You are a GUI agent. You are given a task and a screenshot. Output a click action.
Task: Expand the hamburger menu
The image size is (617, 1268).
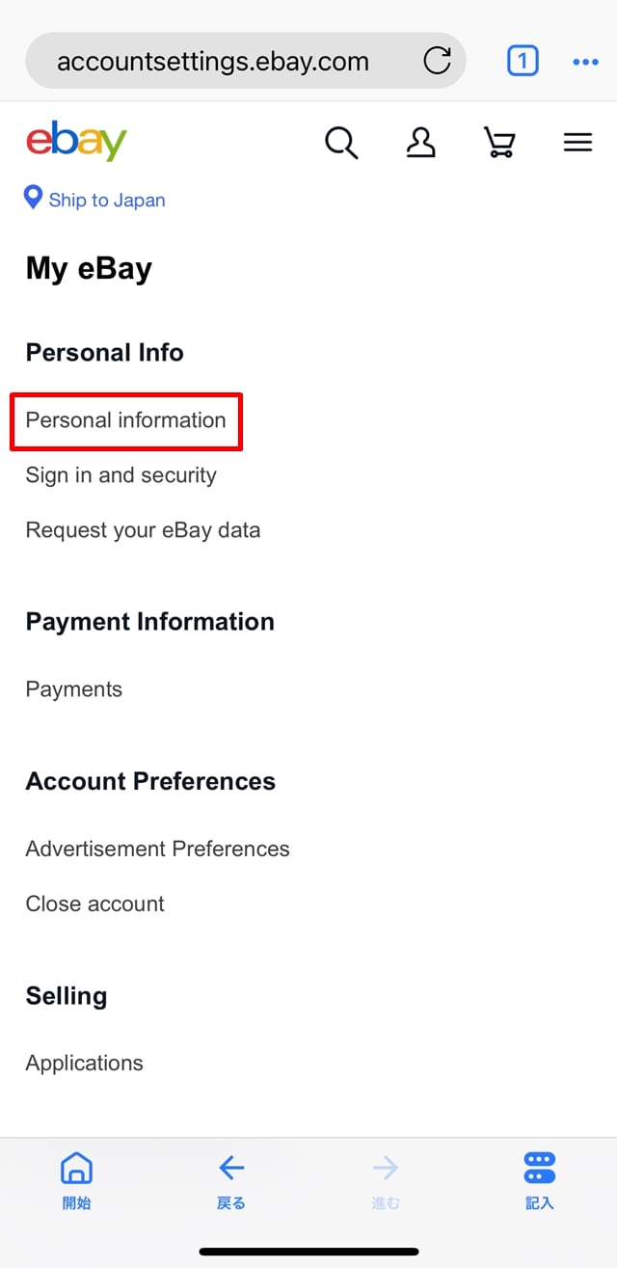coord(577,143)
